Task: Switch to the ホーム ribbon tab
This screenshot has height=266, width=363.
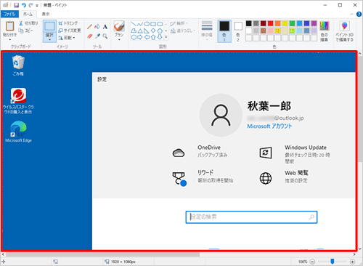Action: pos(28,14)
